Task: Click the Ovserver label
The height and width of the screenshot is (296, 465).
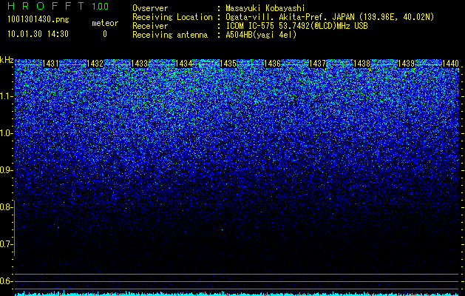Action: 150,8
